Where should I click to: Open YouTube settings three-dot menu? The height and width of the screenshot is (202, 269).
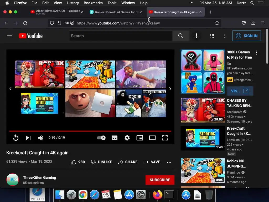coord(225,36)
